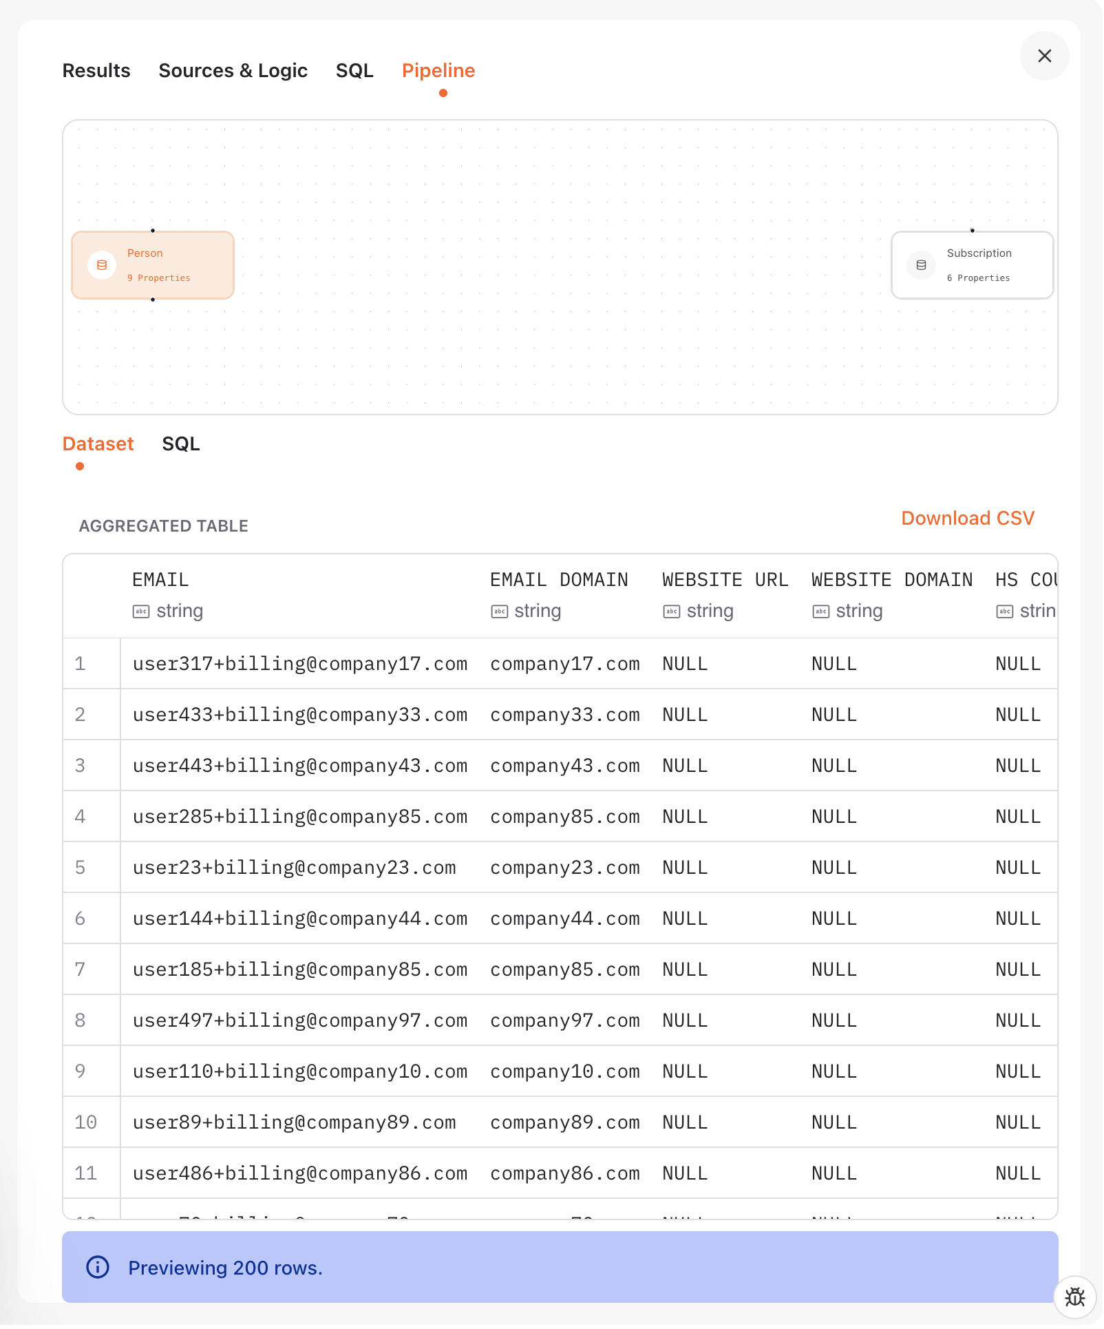
Task: Select the Pipeline tab
Action: [438, 70]
